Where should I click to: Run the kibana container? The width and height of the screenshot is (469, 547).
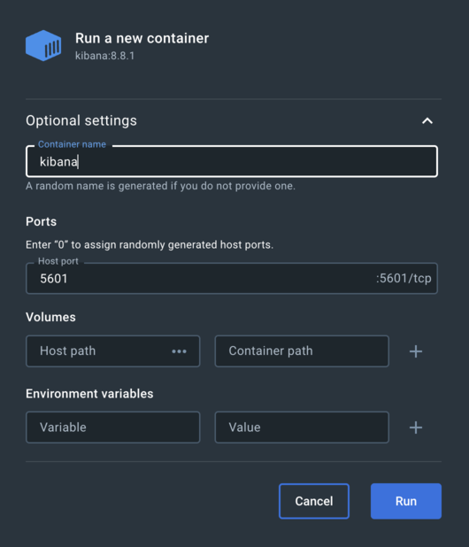pos(406,501)
